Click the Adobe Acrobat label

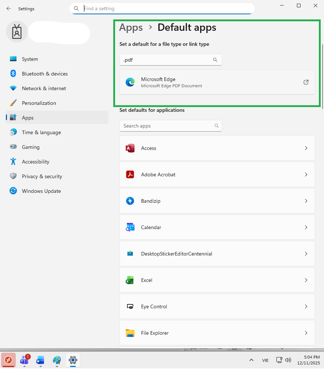(158, 175)
